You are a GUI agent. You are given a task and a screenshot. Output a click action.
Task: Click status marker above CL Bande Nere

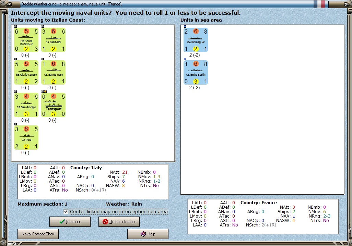[x=43, y=59]
